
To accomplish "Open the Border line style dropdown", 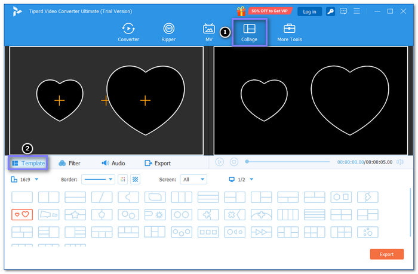I will click(98, 179).
